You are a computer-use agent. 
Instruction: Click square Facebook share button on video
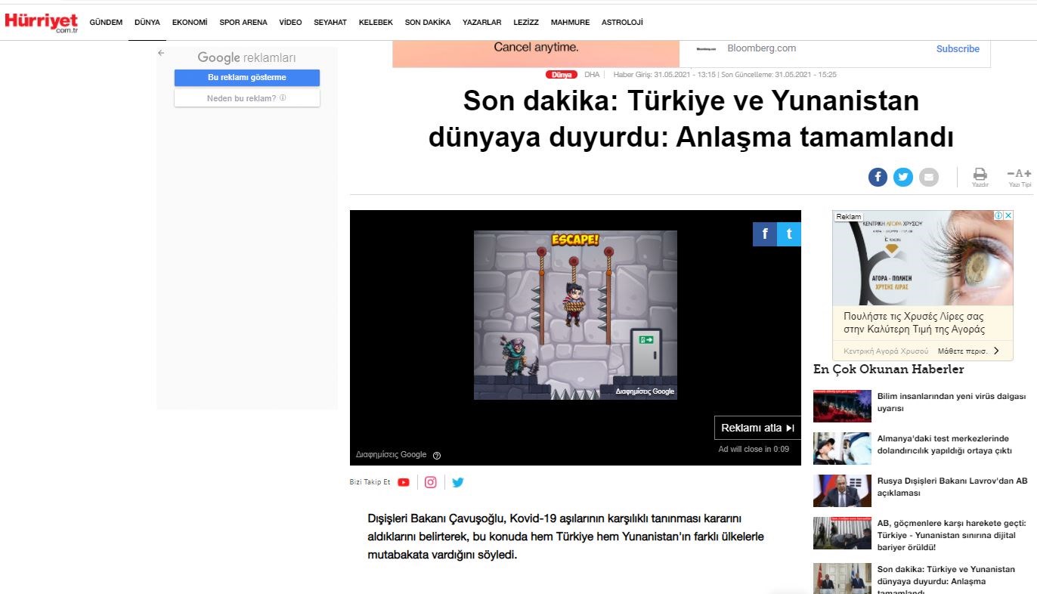point(764,234)
